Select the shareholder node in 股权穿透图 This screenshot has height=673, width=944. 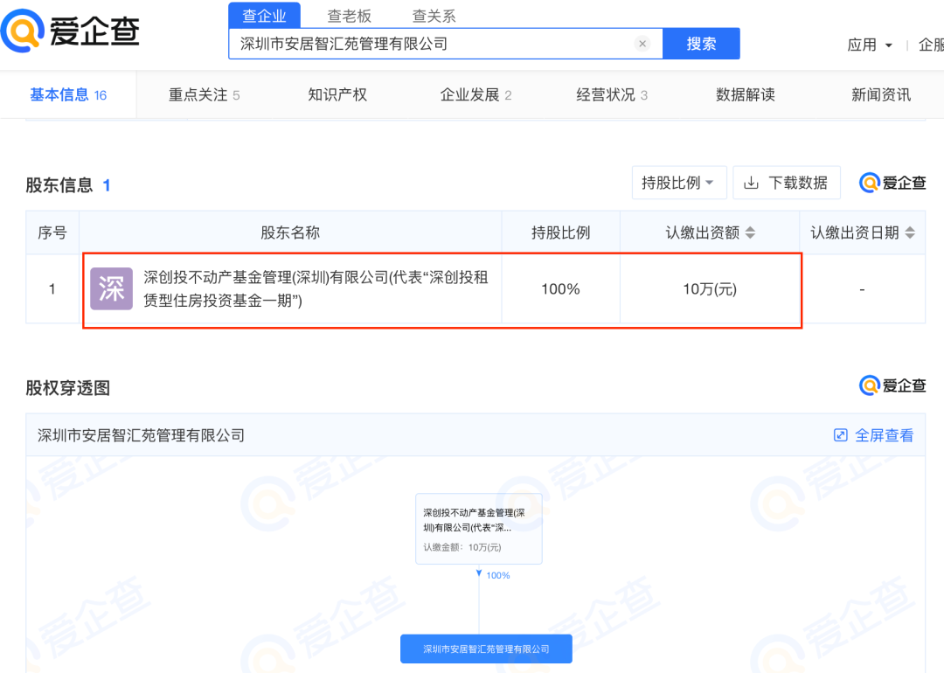tap(479, 529)
